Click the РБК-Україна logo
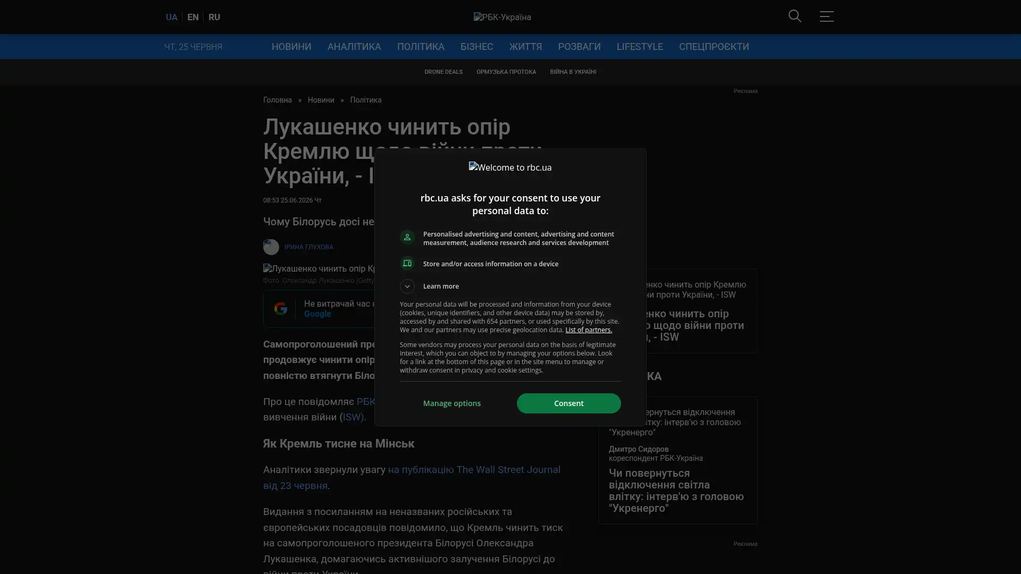1021x574 pixels. (x=502, y=17)
